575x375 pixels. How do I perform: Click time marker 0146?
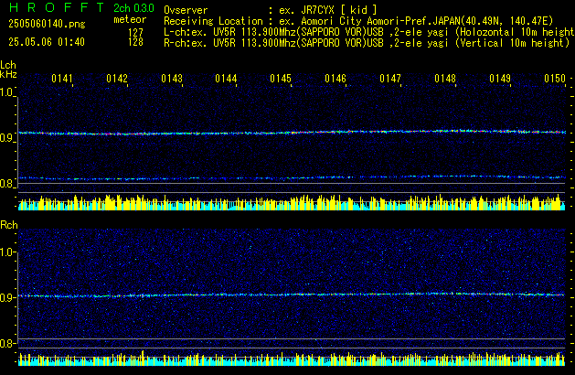[x=335, y=79]
